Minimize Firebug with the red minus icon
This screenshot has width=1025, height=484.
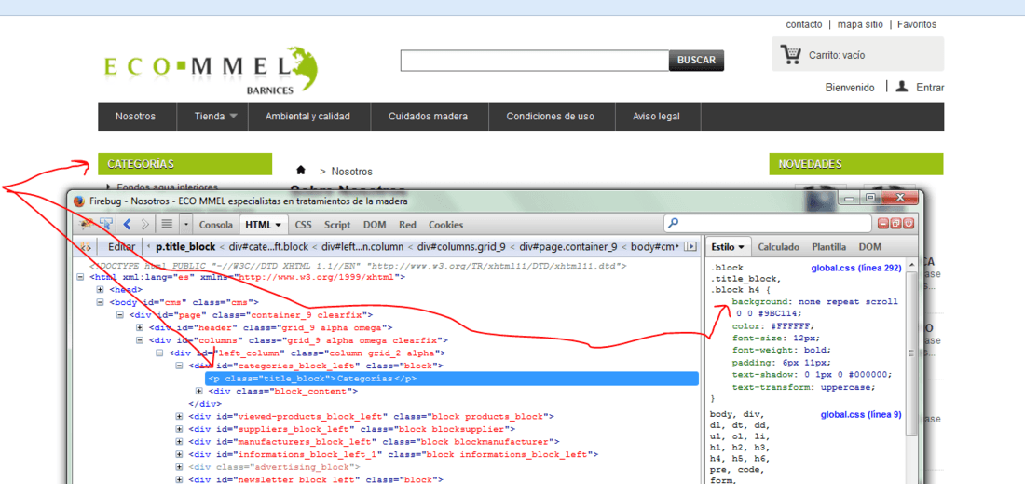pyautogui.click(x=883, y=224)
